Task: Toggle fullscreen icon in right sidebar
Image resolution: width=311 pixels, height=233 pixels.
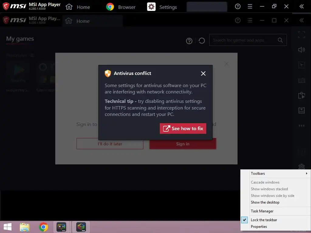Action: [302, 35]
